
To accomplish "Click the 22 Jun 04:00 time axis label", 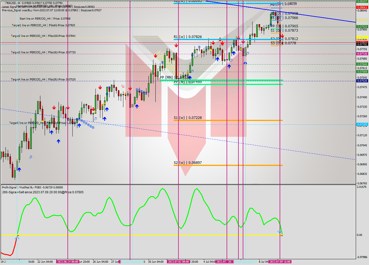I will (45, 262).
